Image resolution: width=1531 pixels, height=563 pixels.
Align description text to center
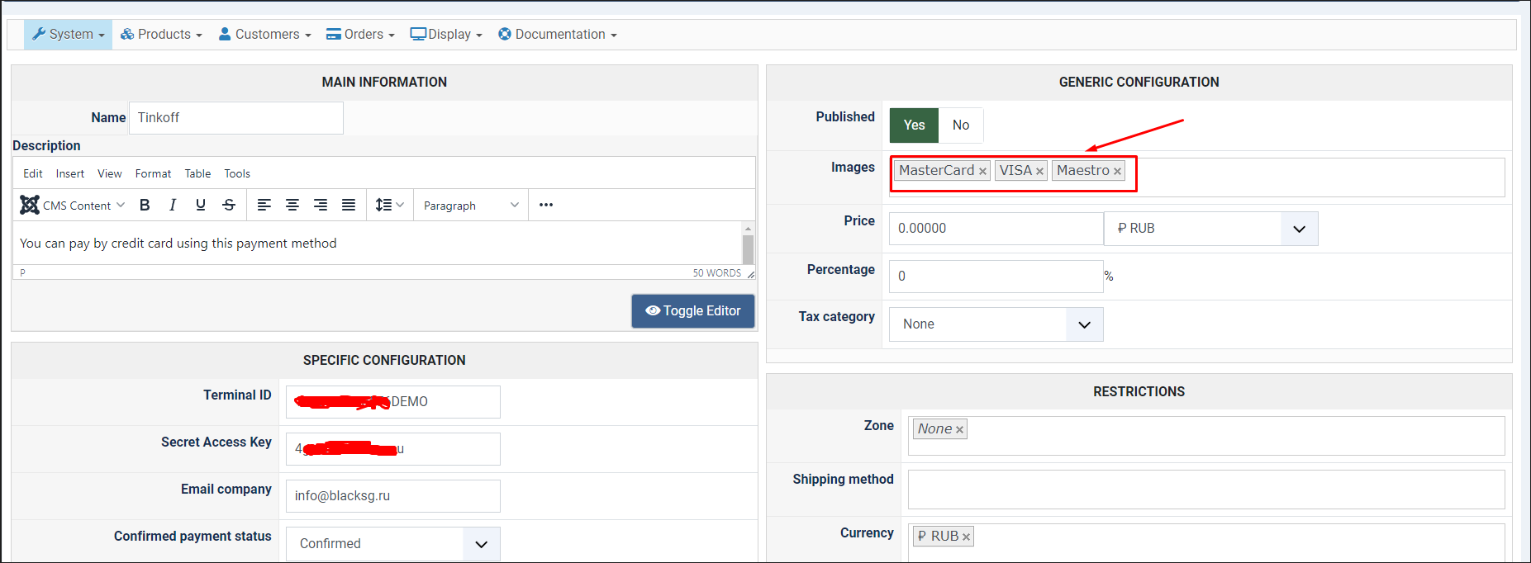point(292,206)
